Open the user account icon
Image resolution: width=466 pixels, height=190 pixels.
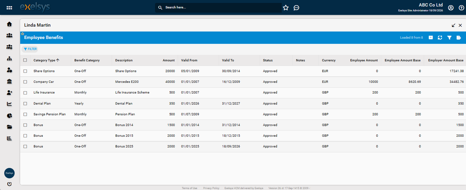click(x=451, y=8)
